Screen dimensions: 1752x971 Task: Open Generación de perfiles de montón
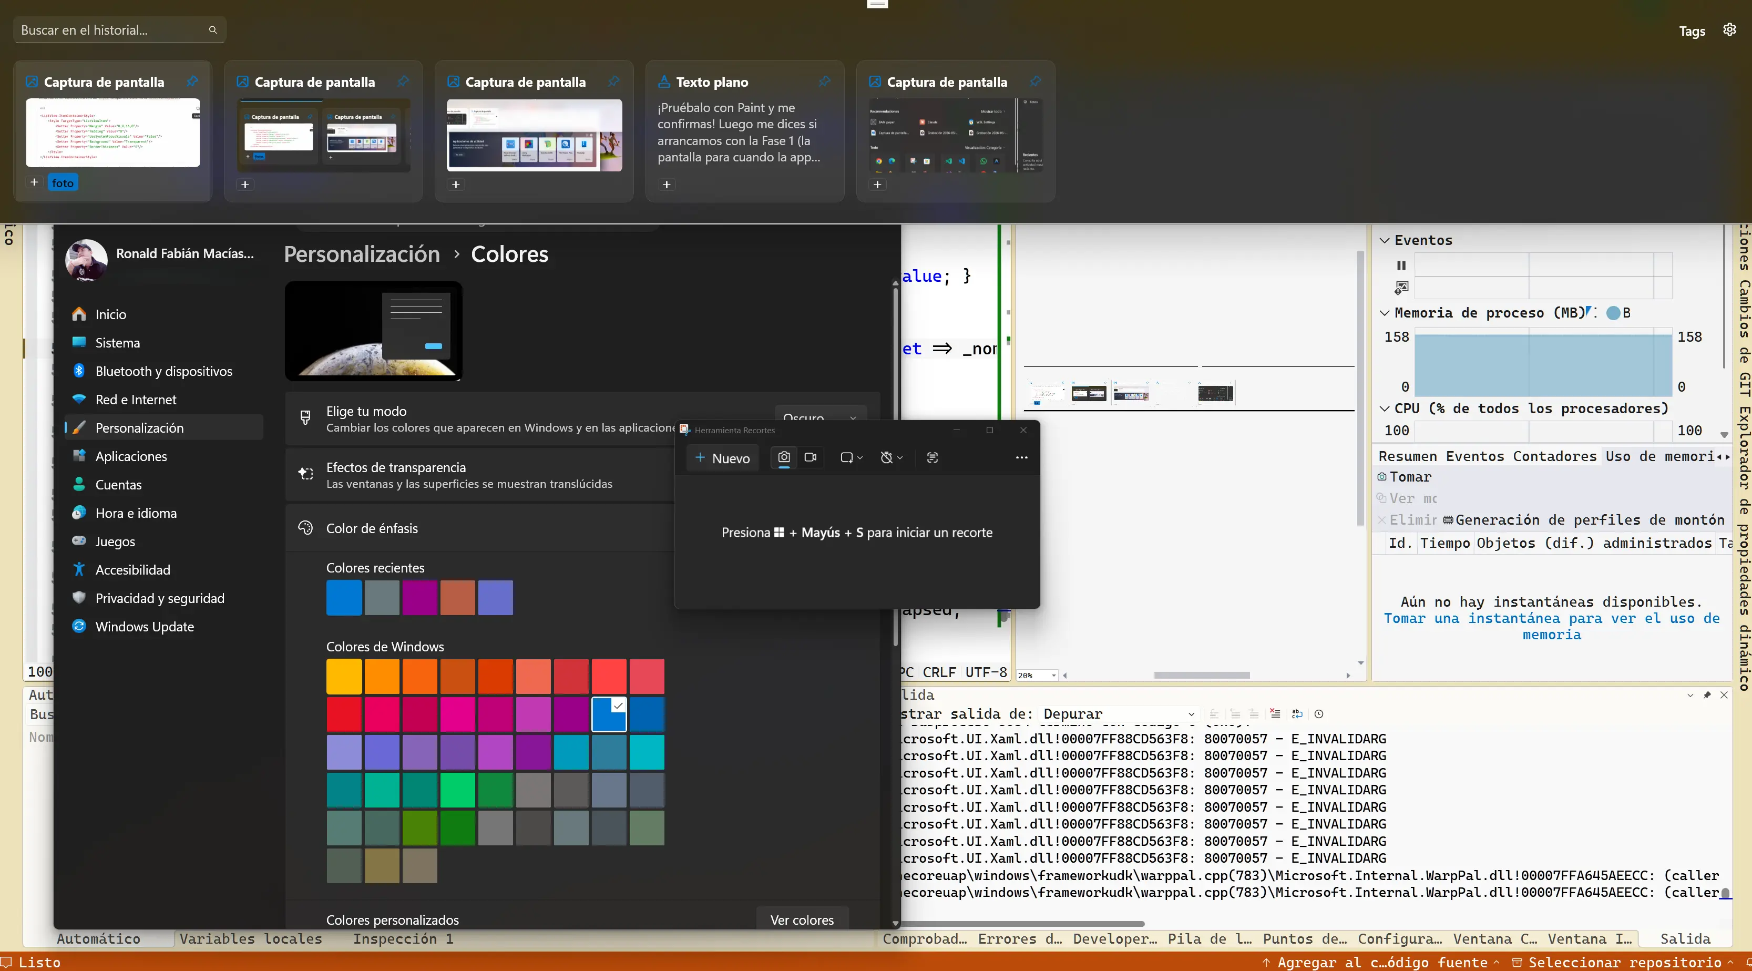(x=1583, y=520)
